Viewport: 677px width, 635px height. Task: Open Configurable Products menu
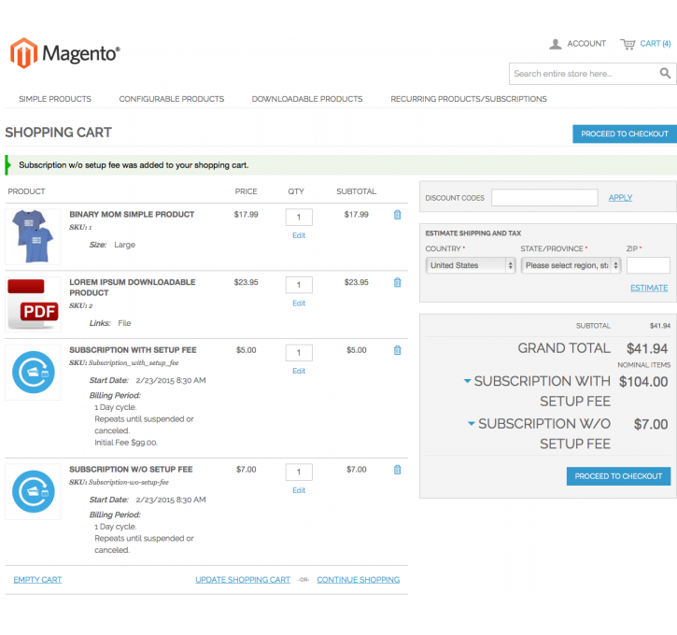coord(172,99)
